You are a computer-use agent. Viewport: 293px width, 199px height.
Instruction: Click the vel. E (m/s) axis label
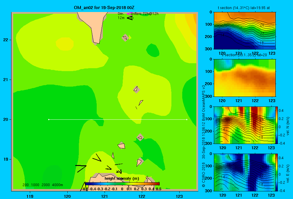[288, 174]
